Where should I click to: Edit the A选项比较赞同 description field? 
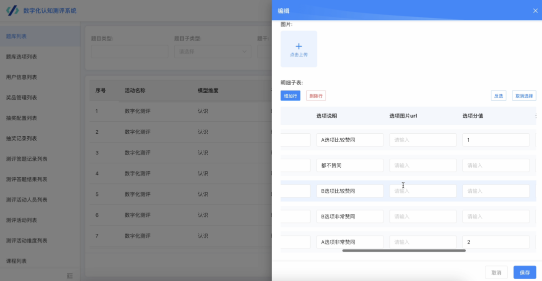click(x=350, y=140)
